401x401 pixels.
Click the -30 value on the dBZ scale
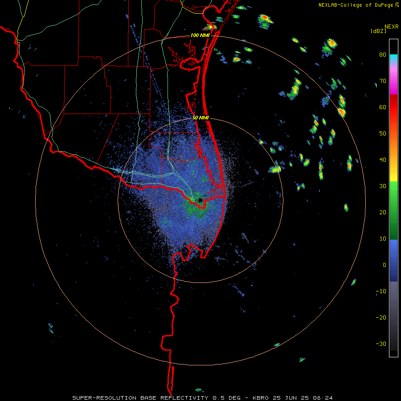click(381, 344)
